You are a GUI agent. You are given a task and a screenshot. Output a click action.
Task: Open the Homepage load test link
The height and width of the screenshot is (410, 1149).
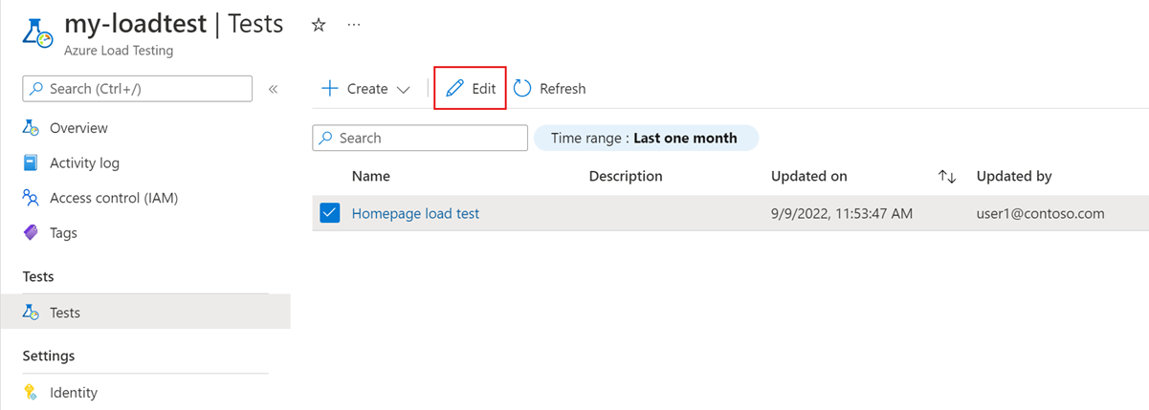pos(415,213)
